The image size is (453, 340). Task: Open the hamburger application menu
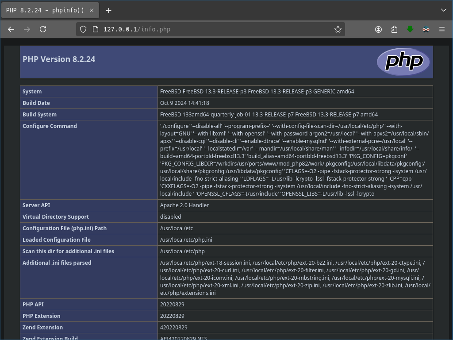coord(441,29)
